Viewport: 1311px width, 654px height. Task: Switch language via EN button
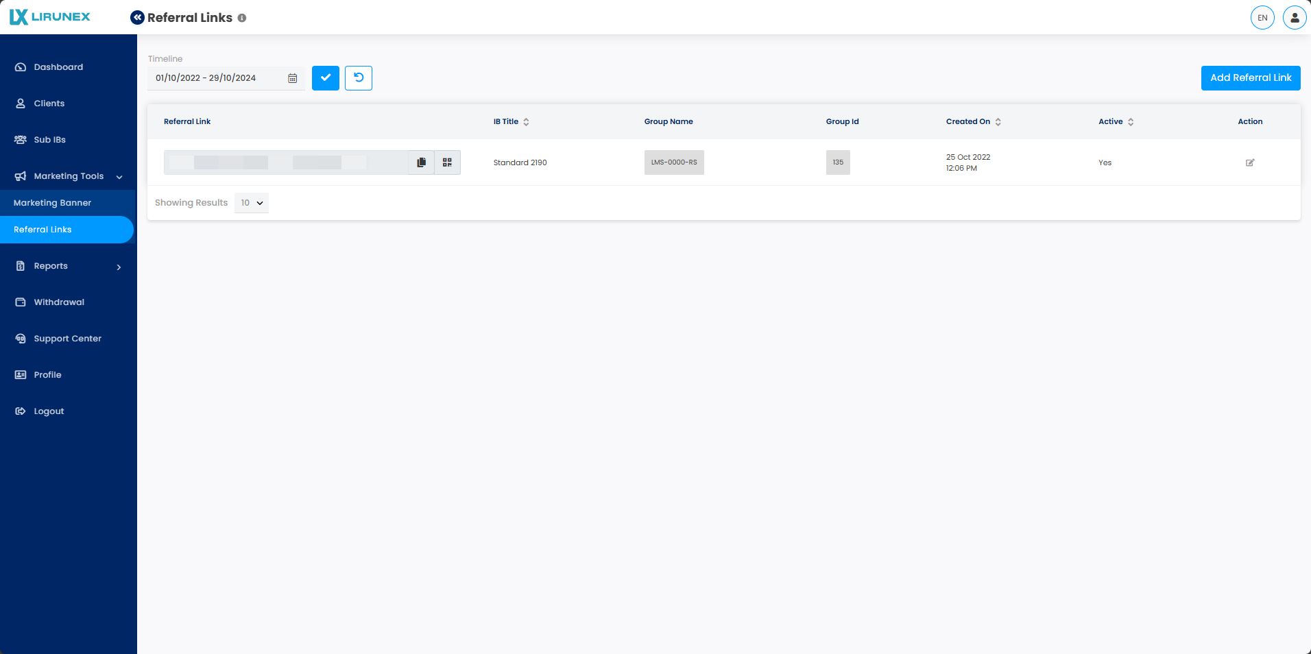coord(1262,18)
